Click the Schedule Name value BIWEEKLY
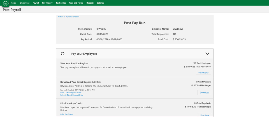 (x=178, y=29)
